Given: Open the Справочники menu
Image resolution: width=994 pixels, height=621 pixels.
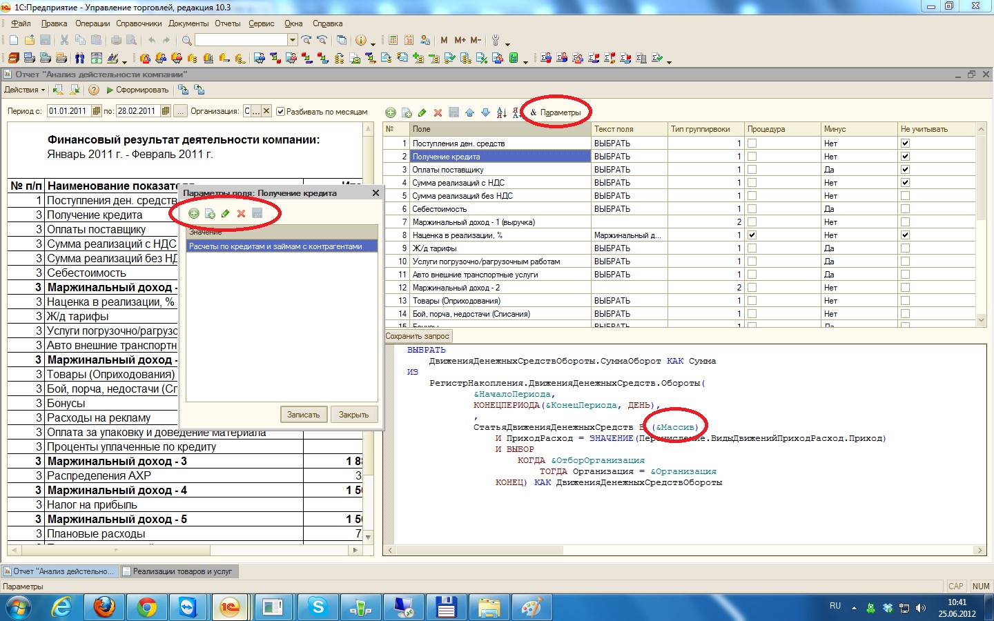Looking at the screenshot, I should tap(139, 23).
